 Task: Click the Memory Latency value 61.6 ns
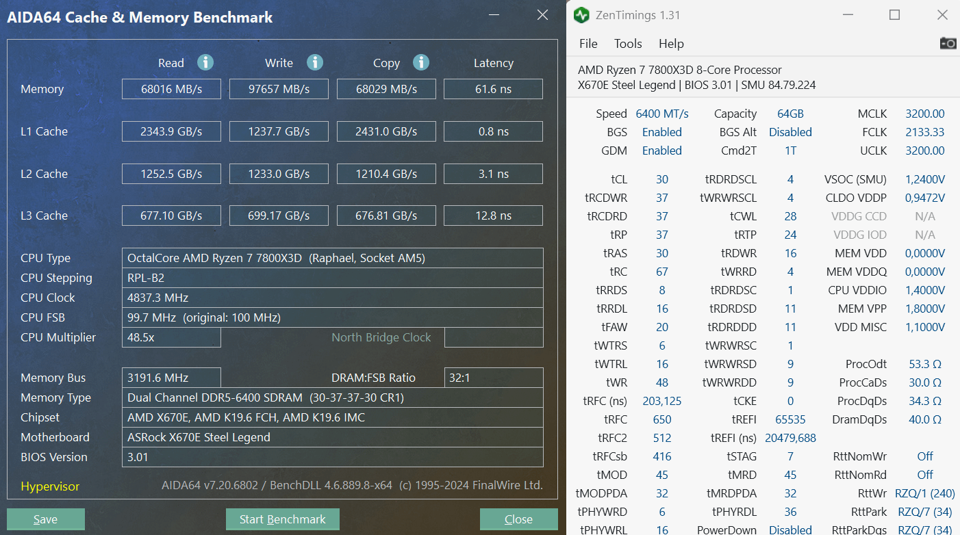(493, 89)
